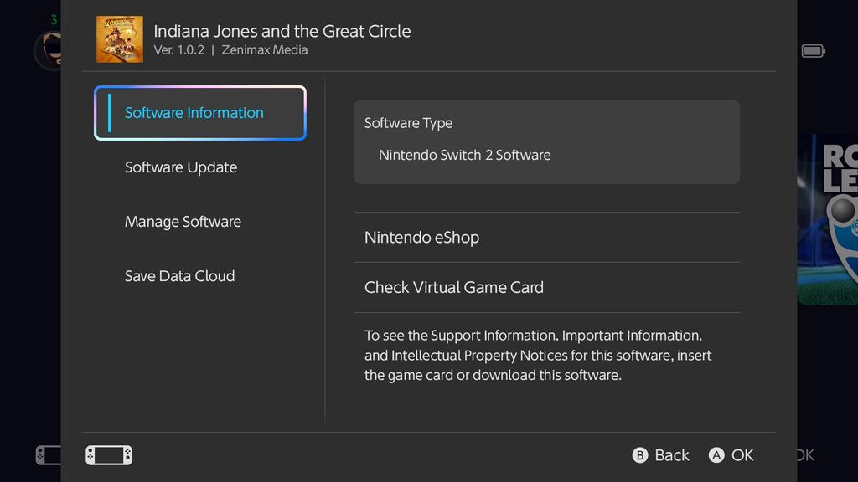The height and width of the screenshot is (482, 858).
Task: Confirm with the A OK button
Action: [731, 455]
